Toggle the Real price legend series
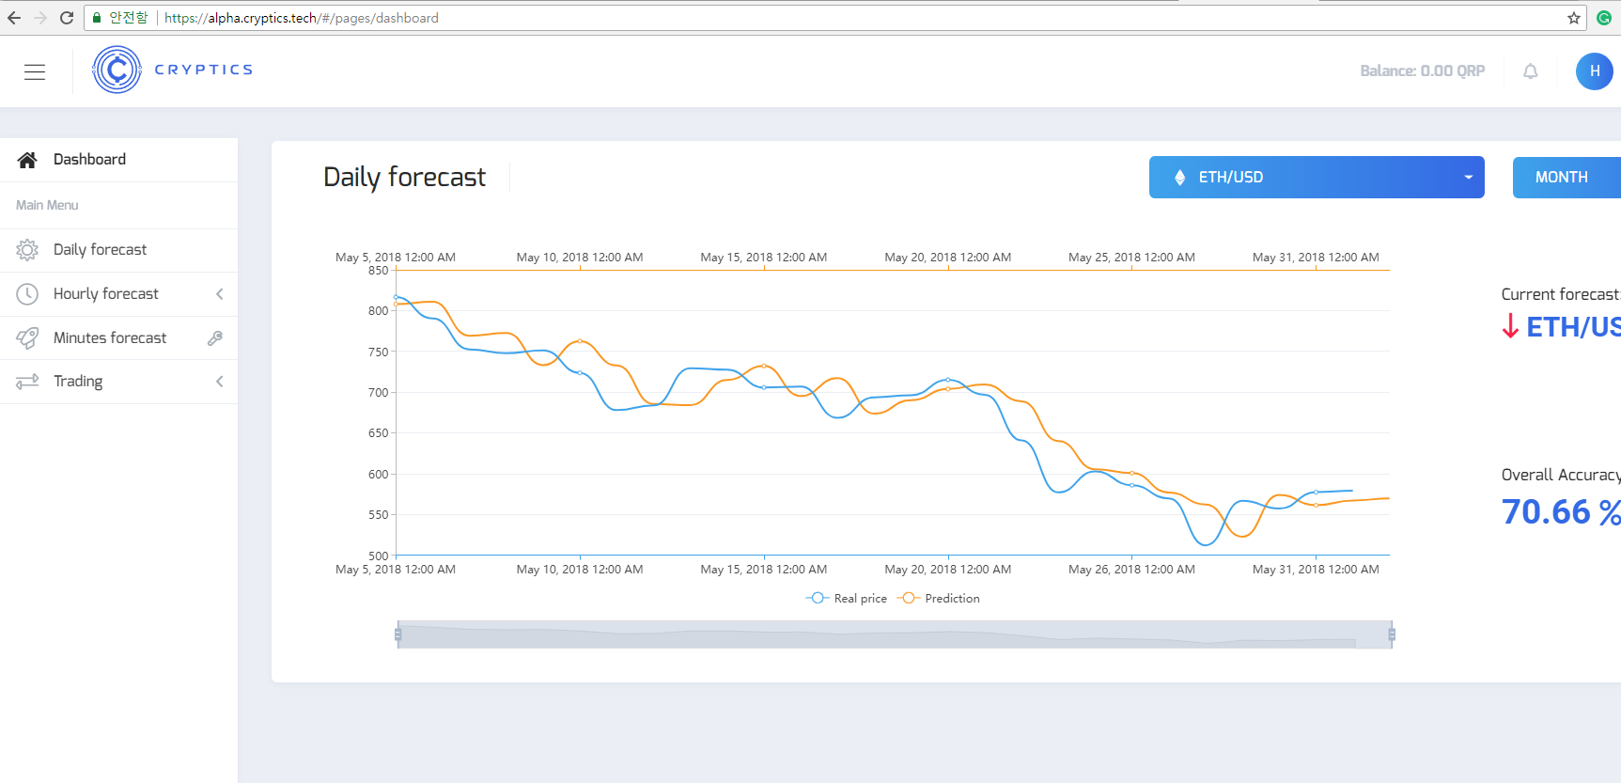Screen dimensions: 1621x783 click(x=847, y=599)
